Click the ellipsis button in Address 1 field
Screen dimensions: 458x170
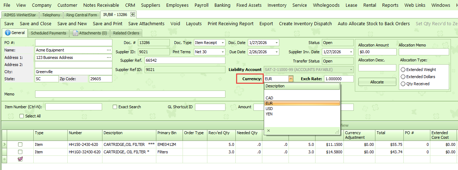coord(109,57)
